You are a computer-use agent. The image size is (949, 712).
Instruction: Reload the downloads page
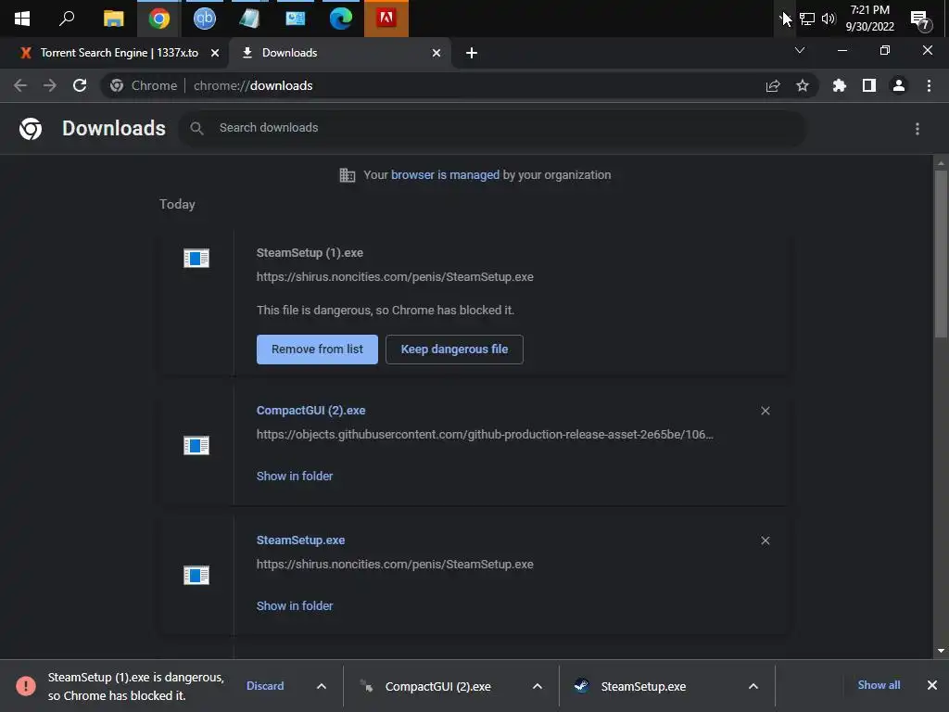point(80,85)
